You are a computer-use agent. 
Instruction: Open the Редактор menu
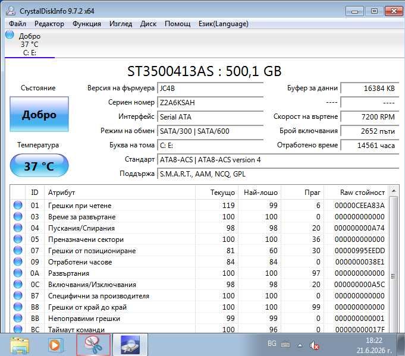tap(49, 24)
